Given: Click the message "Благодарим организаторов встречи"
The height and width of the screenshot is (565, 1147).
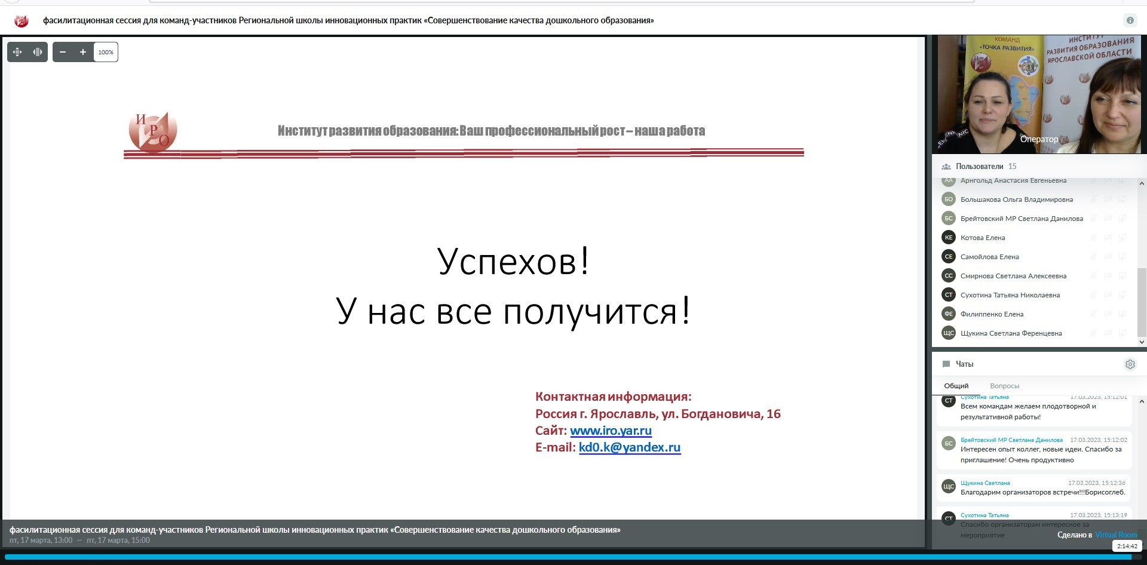Looking at the screenshot, I should pyautogui.click(x=1042, y=493).
